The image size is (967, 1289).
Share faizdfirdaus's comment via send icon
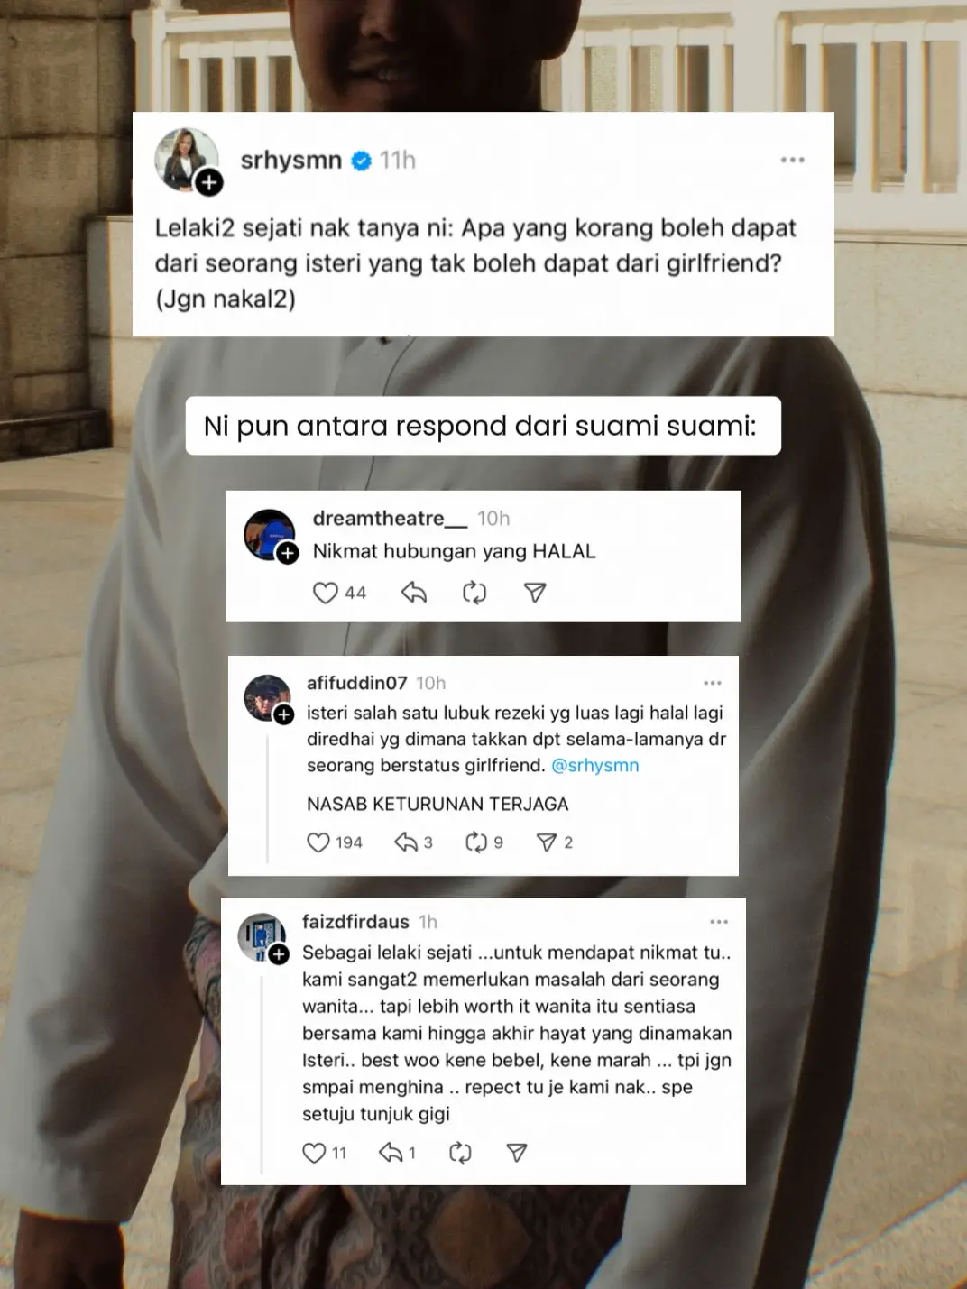pos(517,1153)
